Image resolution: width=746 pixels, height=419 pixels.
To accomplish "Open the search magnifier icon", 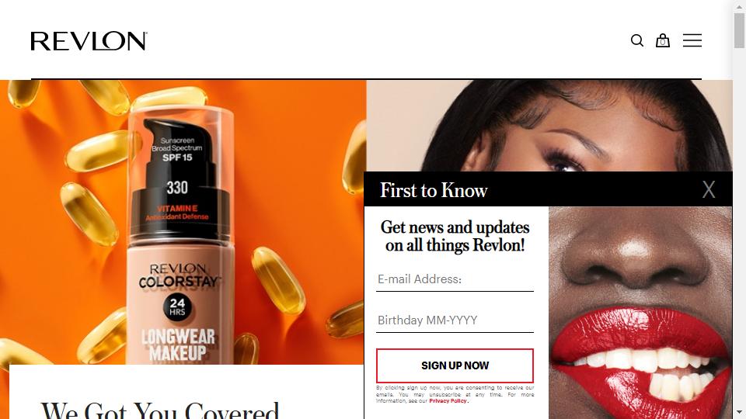I will pos(637,41).
